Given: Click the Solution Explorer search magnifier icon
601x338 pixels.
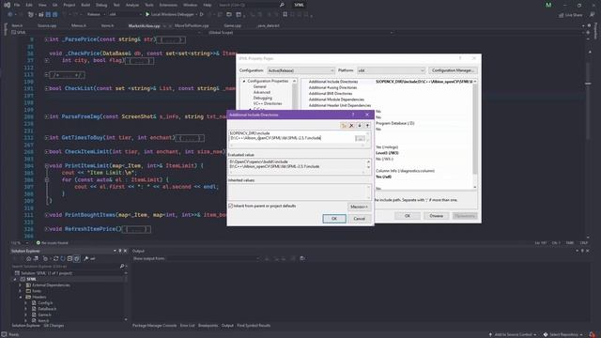Looking at the screenshot, I should pyautogui.click(x=122, y=266).
